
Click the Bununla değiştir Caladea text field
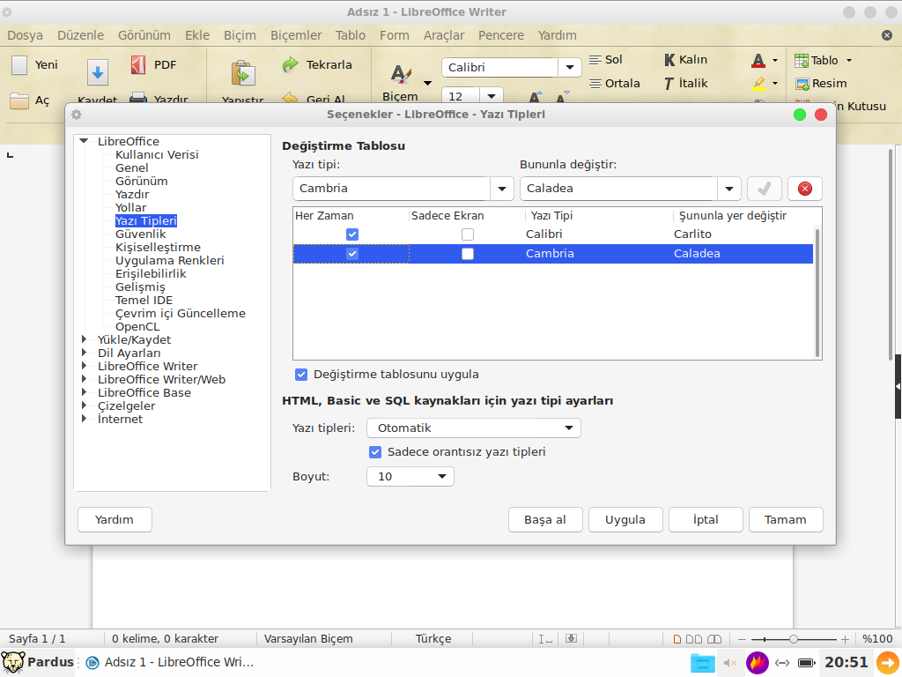[x=619, y=189]
